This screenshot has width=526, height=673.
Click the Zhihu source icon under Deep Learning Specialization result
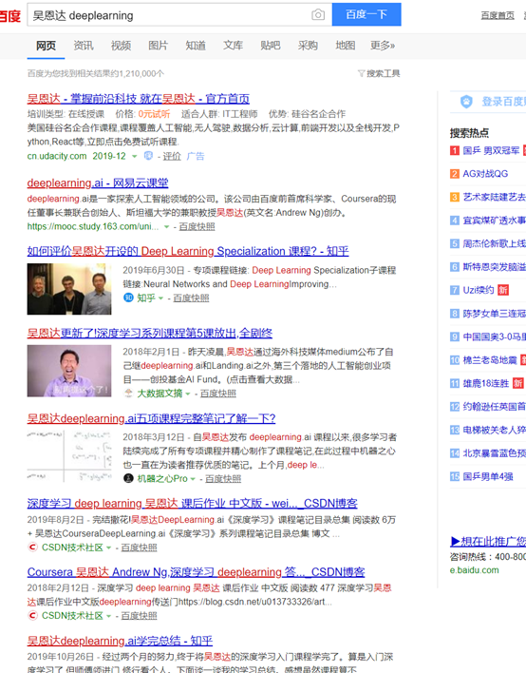tap(128, 298)
